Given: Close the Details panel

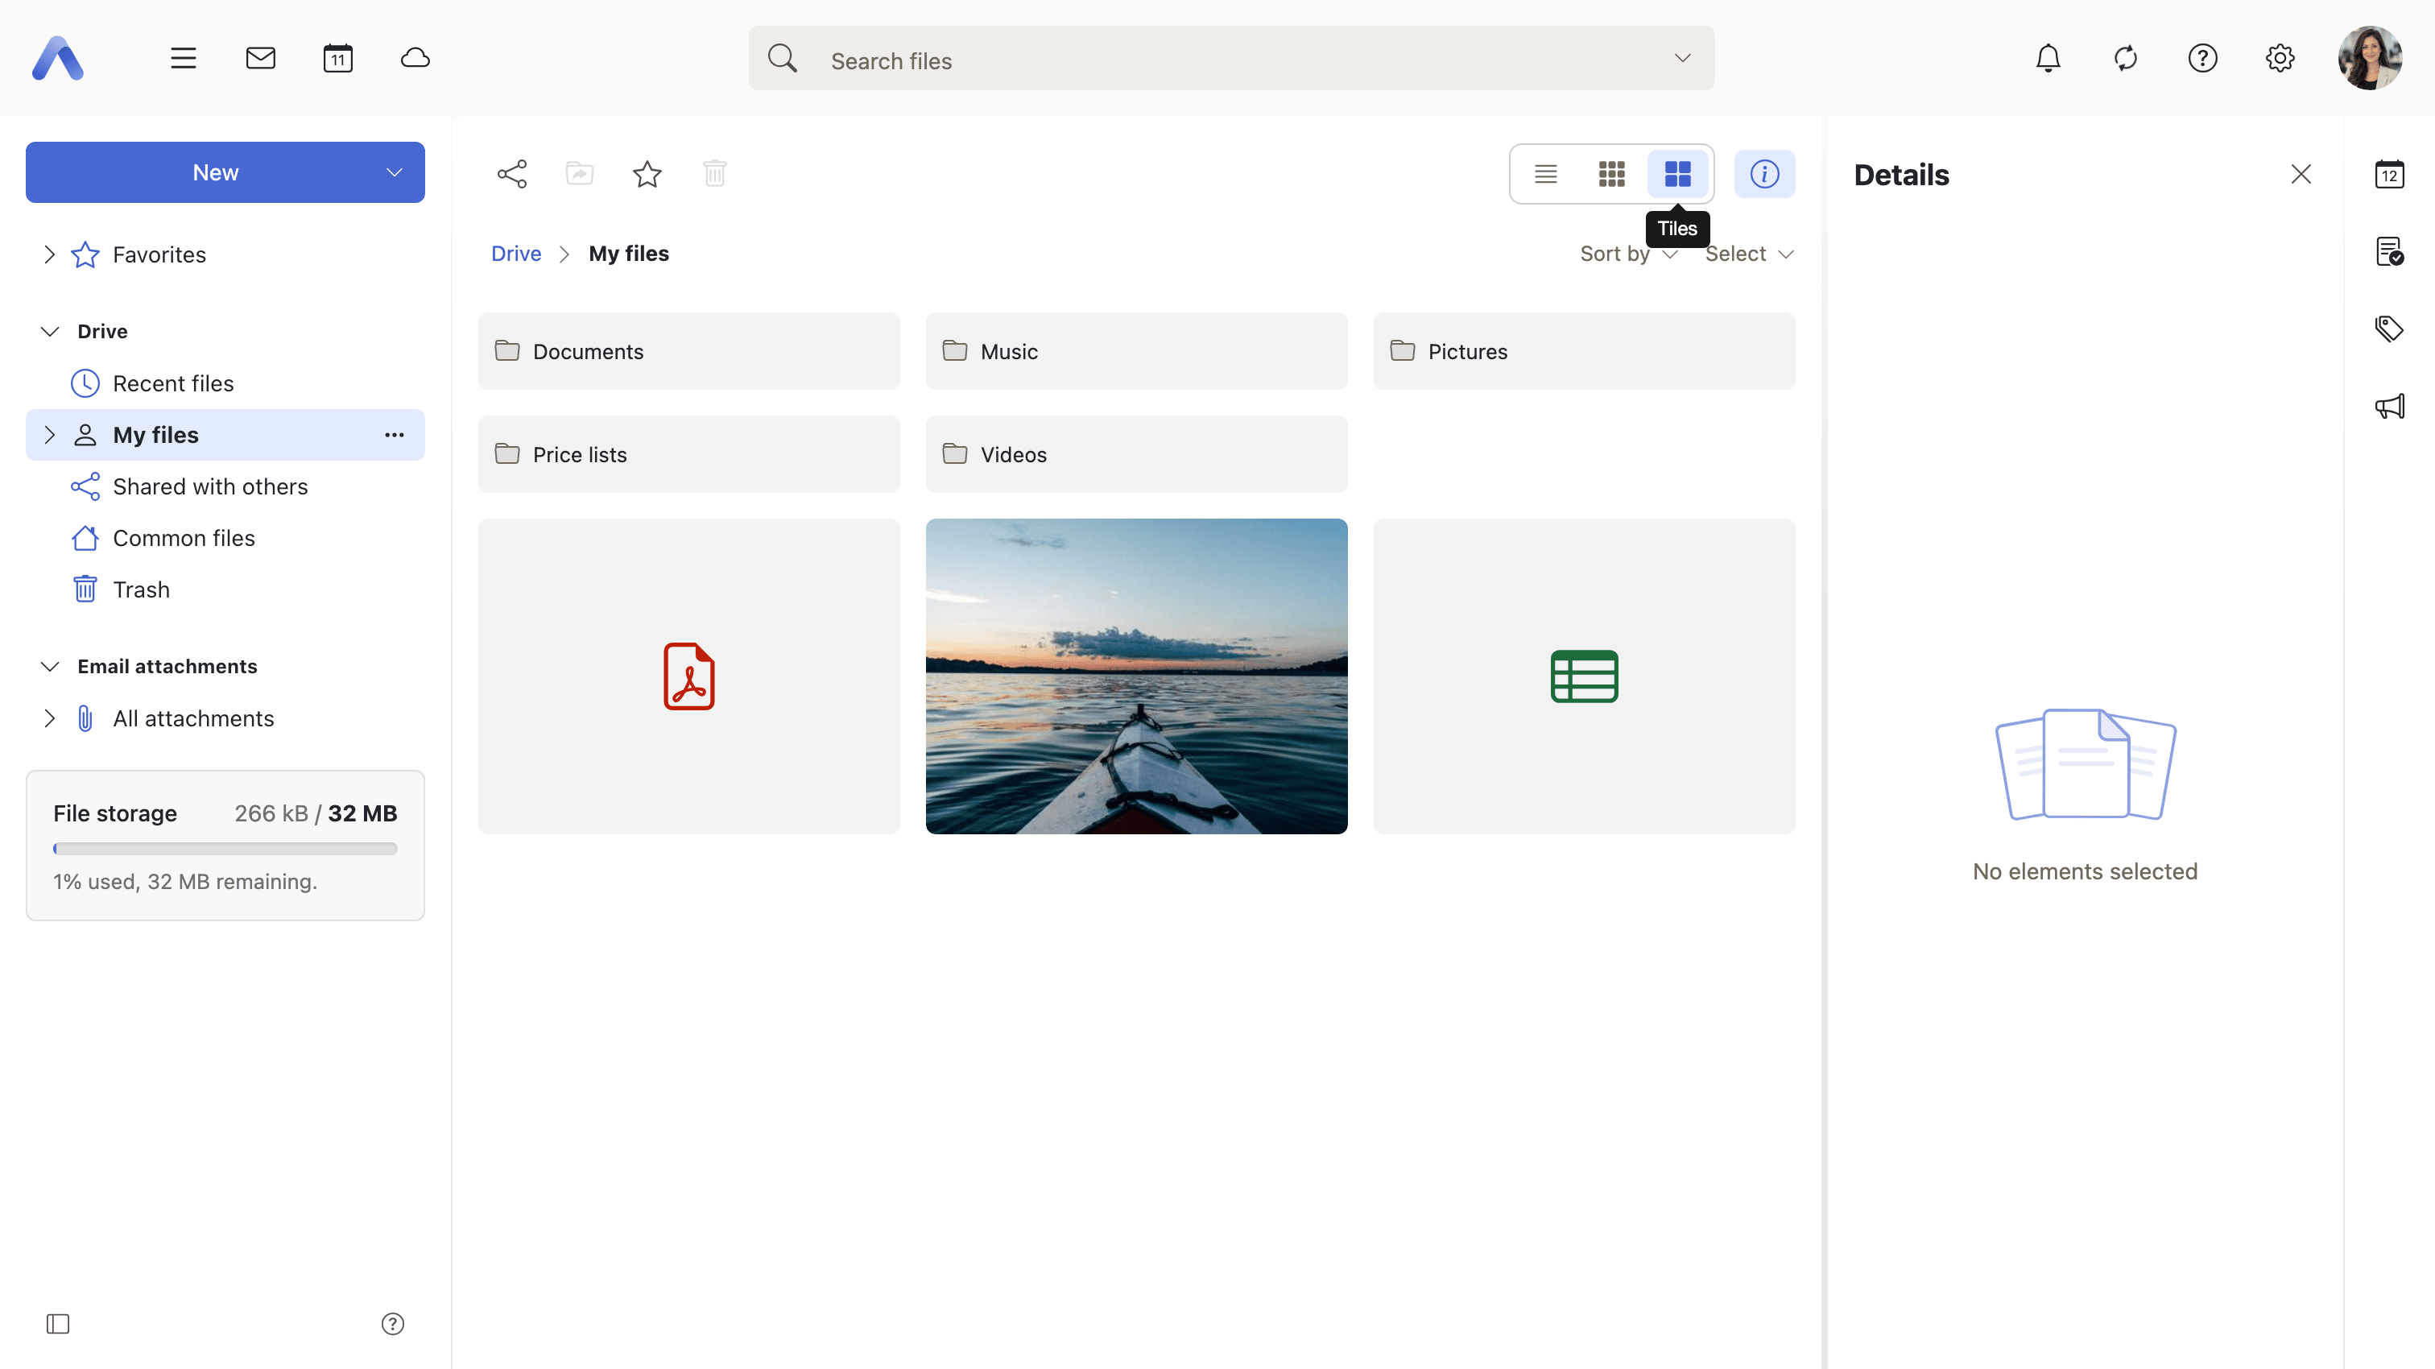Looking at the screenshot, I should pos(2301,174).
